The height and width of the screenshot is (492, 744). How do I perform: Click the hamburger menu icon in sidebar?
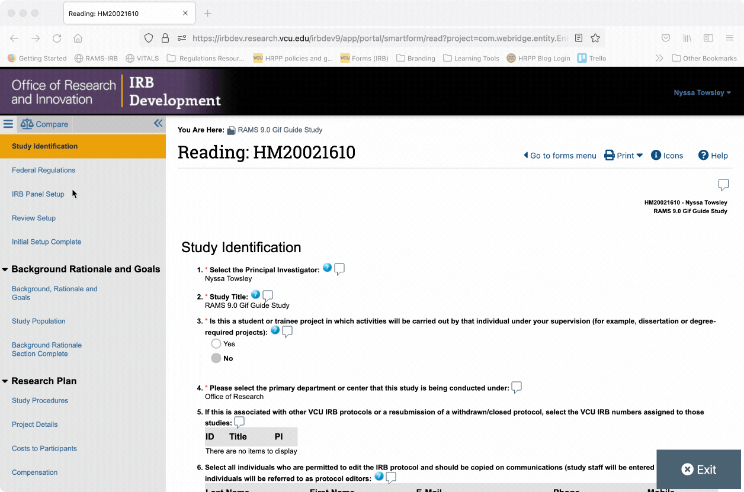click(x=8, y=124)
